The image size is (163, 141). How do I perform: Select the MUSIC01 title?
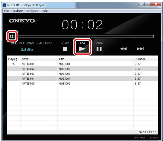click(64, 64)
